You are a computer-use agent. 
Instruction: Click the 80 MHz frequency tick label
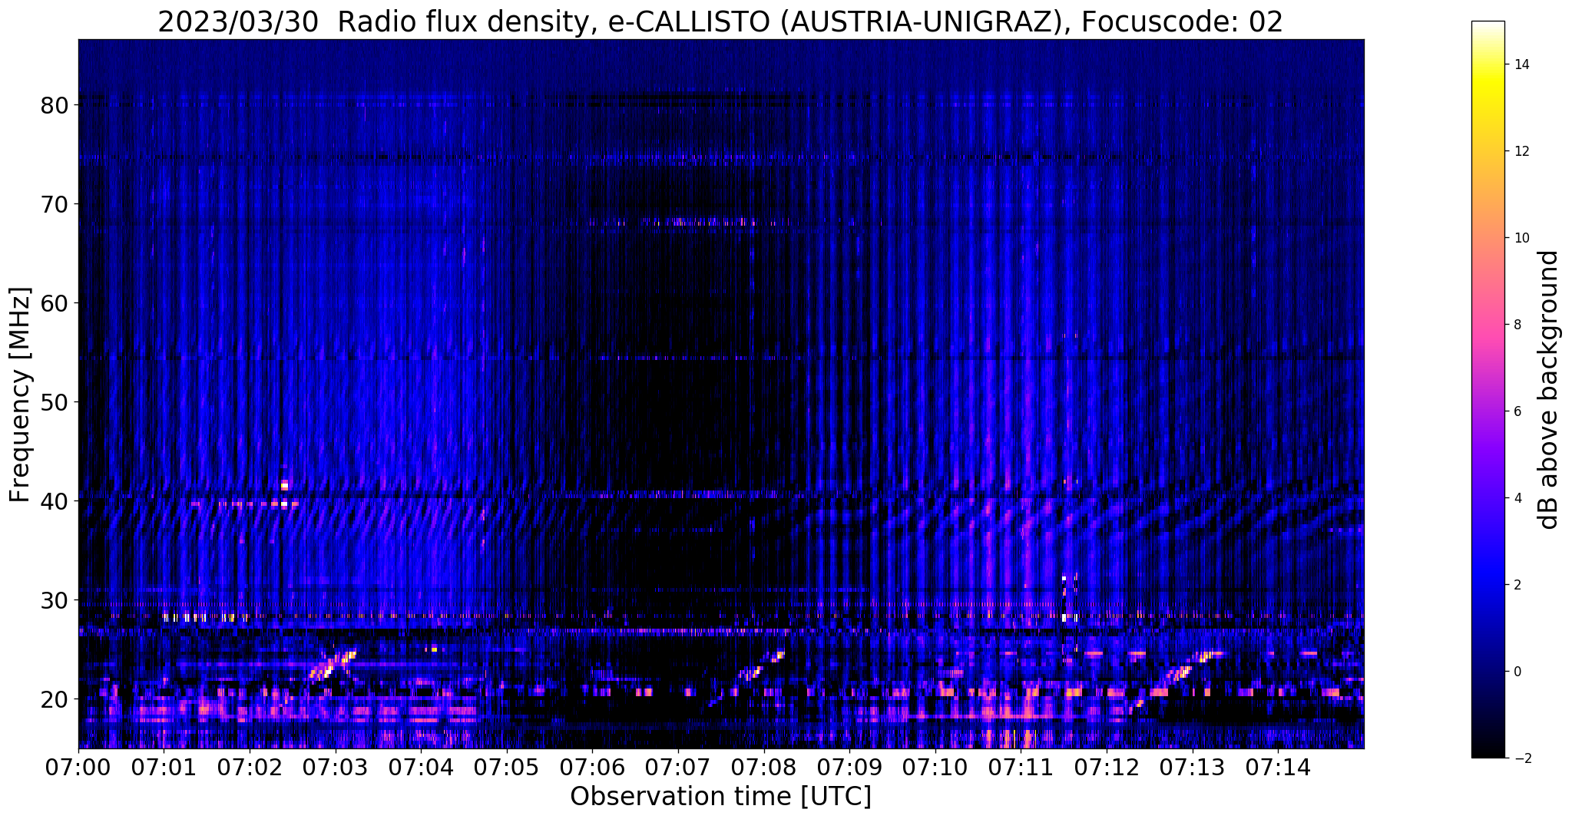pyautogui.click(x=54, y=105)
